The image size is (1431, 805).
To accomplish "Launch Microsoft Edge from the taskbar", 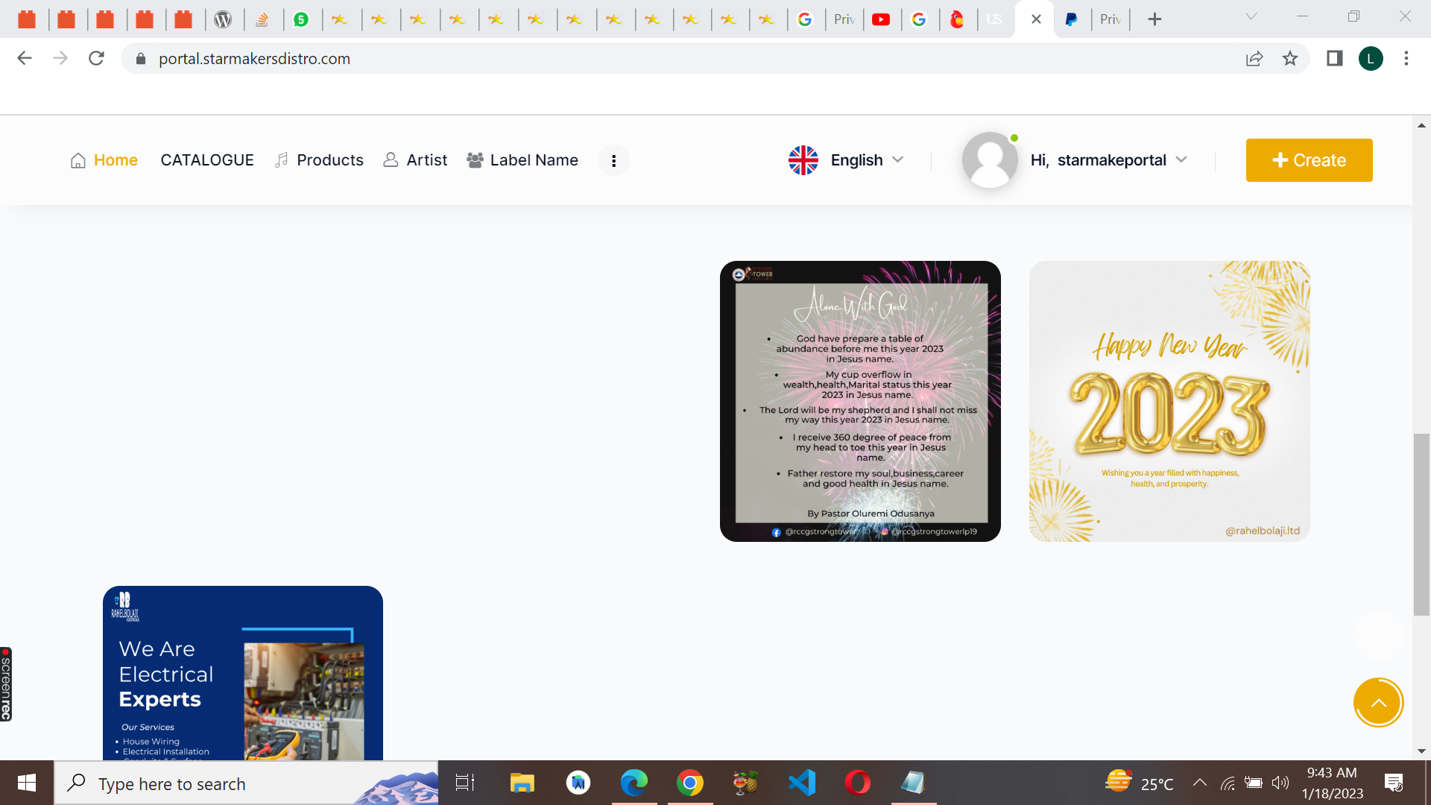I will tap(634, 783).
